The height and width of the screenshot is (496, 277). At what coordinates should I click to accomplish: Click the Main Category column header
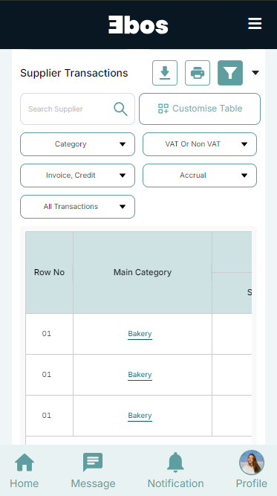[x=143, y=272]
